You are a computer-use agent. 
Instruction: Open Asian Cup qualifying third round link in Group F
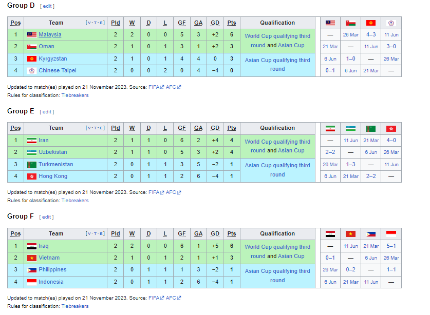(x=277, y=275)
